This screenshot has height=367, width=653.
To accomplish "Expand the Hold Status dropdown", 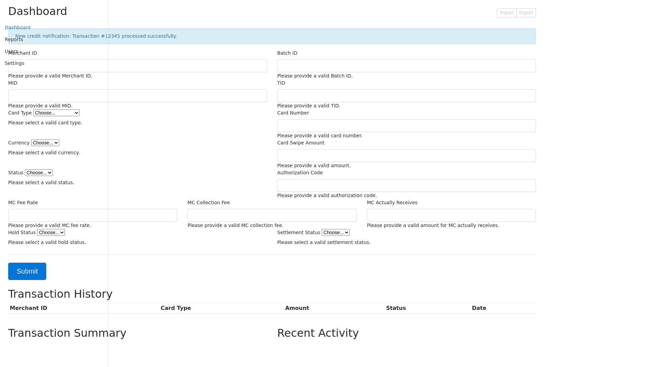I will click(x=51, y=232).
